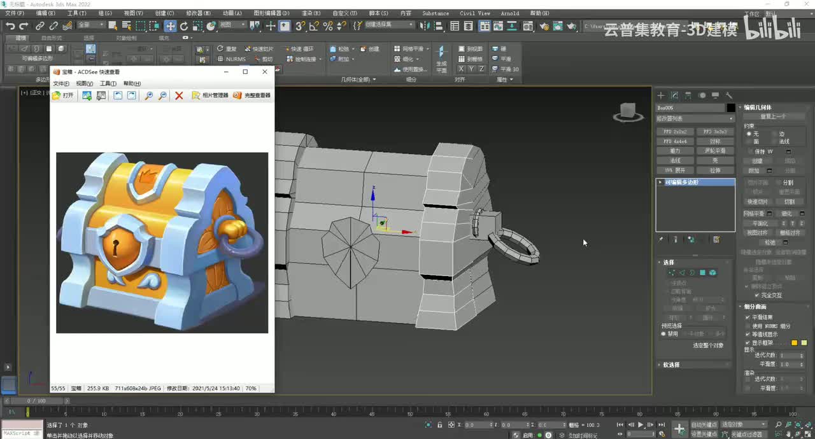Click the FFD 2x2x2 modifier button
This screenshot has width=815, height=439.
[675, 132]
